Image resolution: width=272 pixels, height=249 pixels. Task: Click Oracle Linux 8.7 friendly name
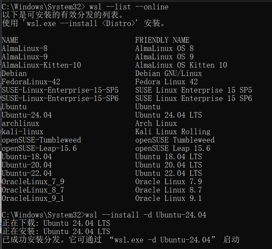[168, 190]
